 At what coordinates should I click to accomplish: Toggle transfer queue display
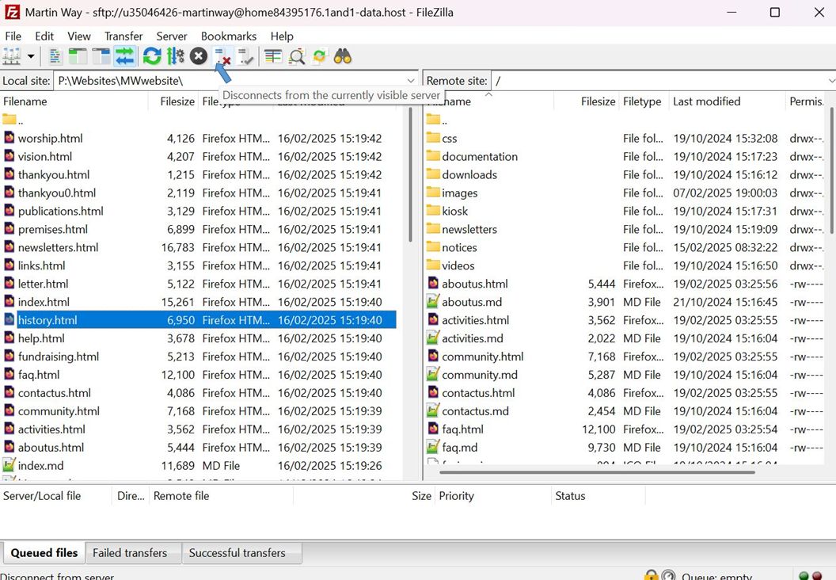tap(125, 56)
